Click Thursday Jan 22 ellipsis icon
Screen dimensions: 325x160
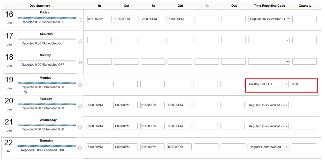[80, 148]
